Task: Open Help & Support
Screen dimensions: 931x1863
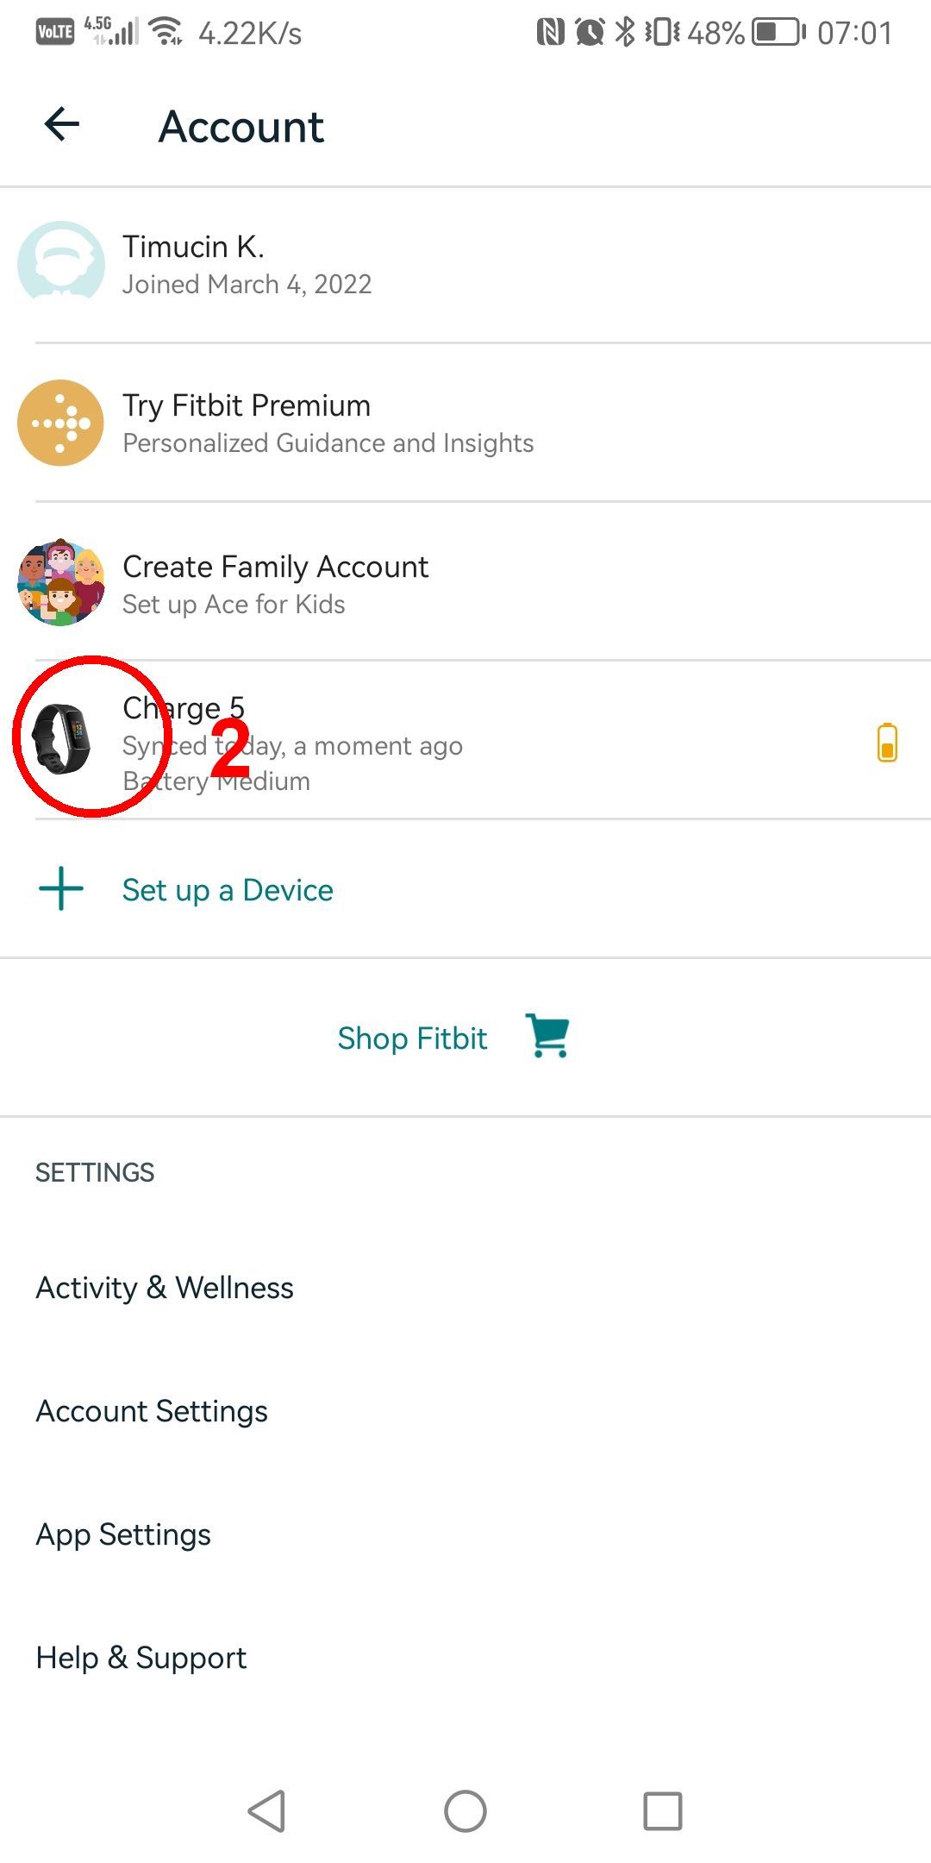Action: (x=141, y=1658)
